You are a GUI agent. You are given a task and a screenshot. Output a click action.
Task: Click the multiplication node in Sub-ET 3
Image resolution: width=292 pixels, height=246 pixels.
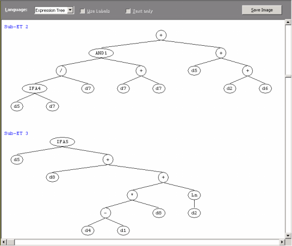[132, 195]
